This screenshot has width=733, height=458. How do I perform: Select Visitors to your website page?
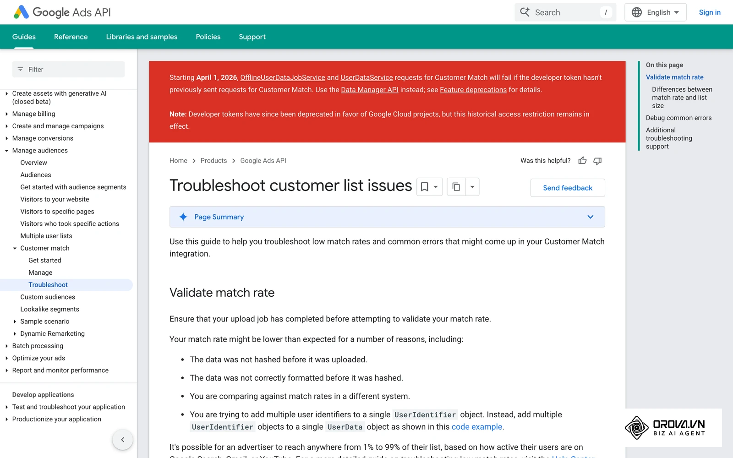(55, 200)
